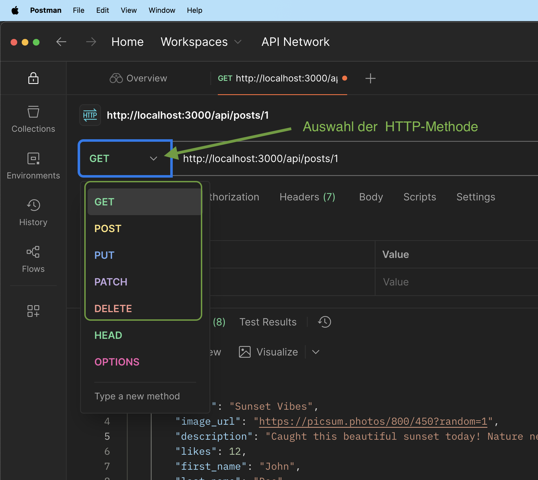Open the View menu

(x=129, y=10)
